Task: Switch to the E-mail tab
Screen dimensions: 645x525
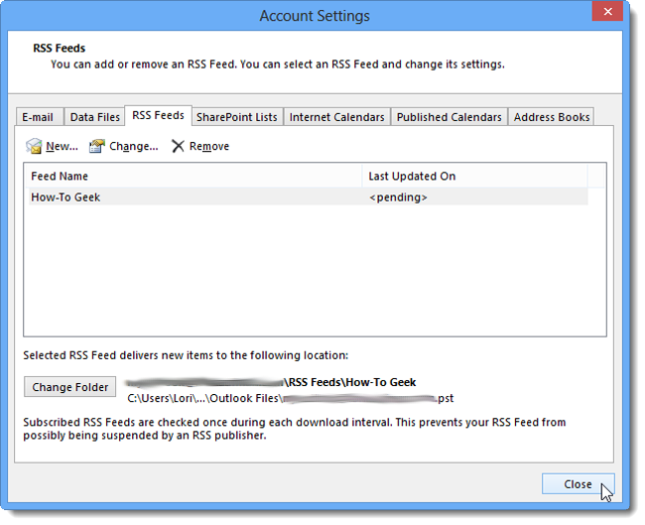Action: point(38,117)
